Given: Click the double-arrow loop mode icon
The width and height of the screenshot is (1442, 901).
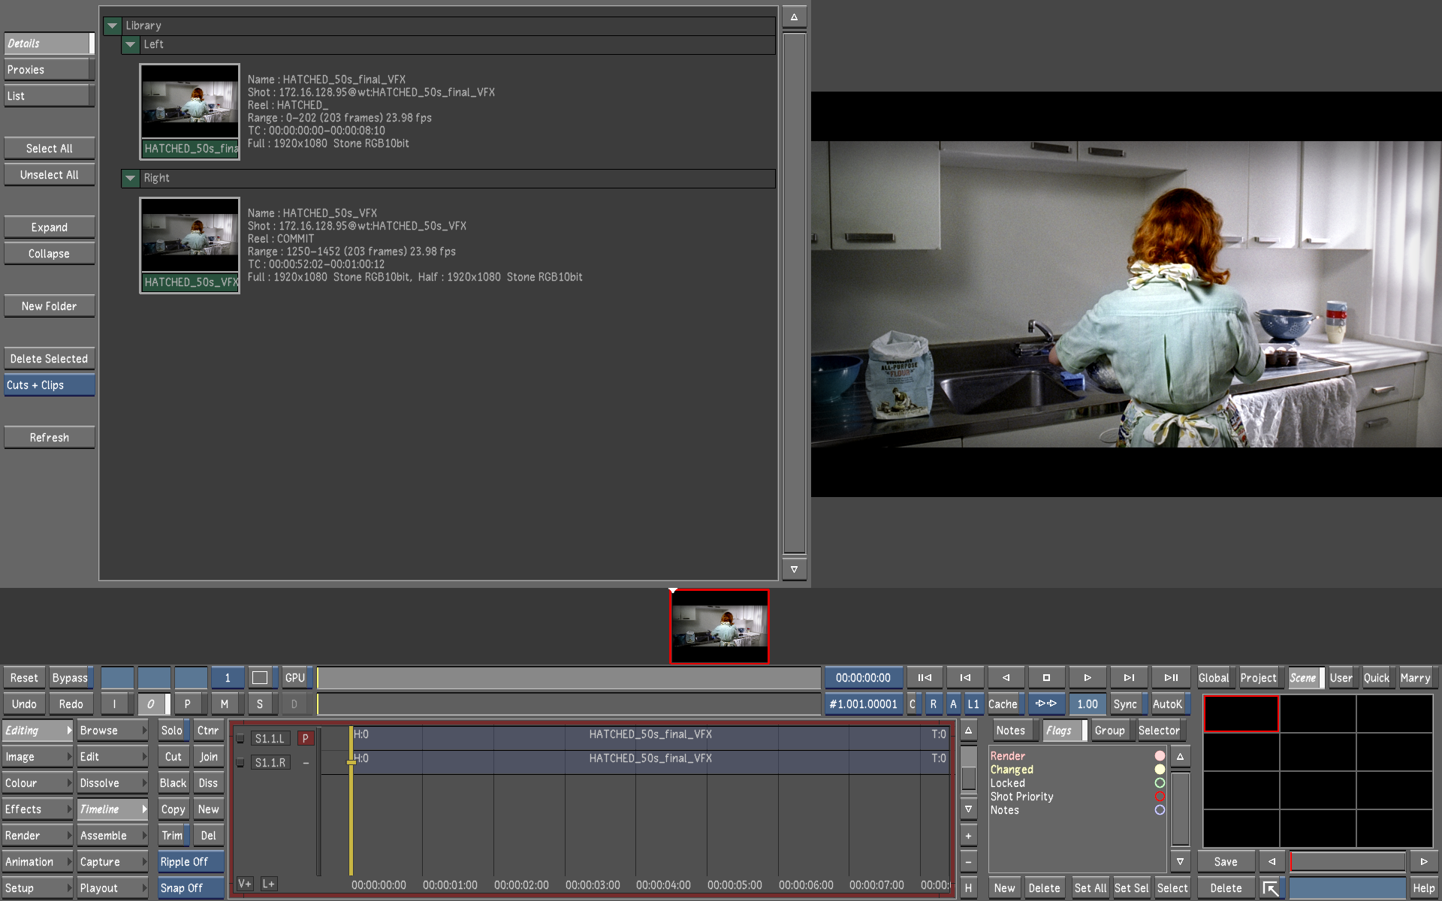Looking at the screenshot, I should coord(1045,704).
